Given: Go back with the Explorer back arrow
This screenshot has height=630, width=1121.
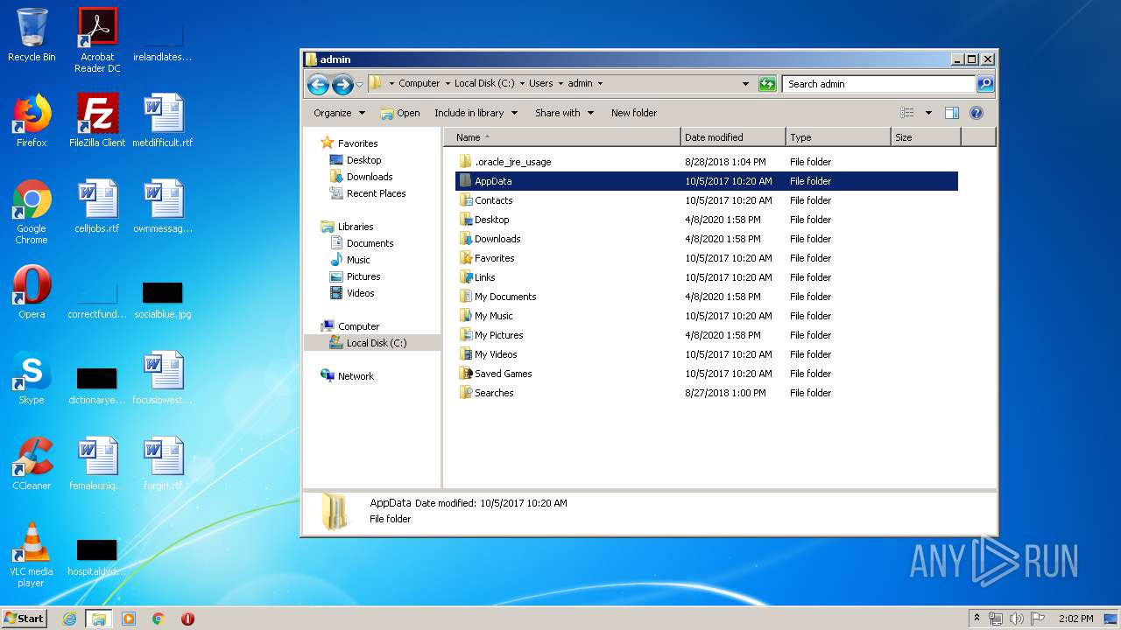Looking at the screenshot, I should [x=318, y=84].
